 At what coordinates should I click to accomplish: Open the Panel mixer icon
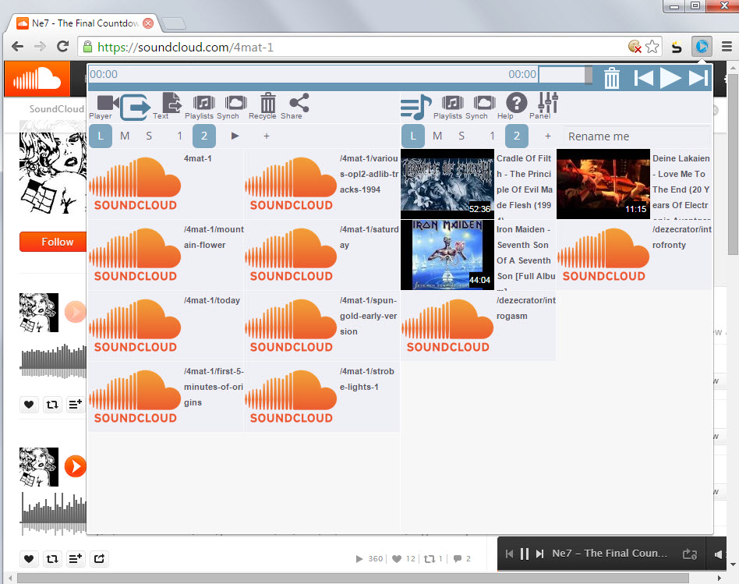[548, 102]
